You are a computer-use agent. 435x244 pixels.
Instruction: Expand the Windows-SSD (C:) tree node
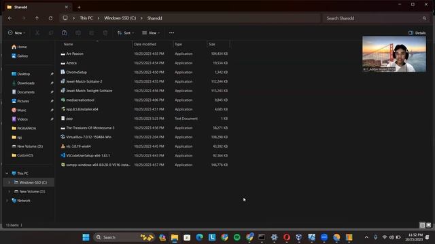[x=9, y=182]
